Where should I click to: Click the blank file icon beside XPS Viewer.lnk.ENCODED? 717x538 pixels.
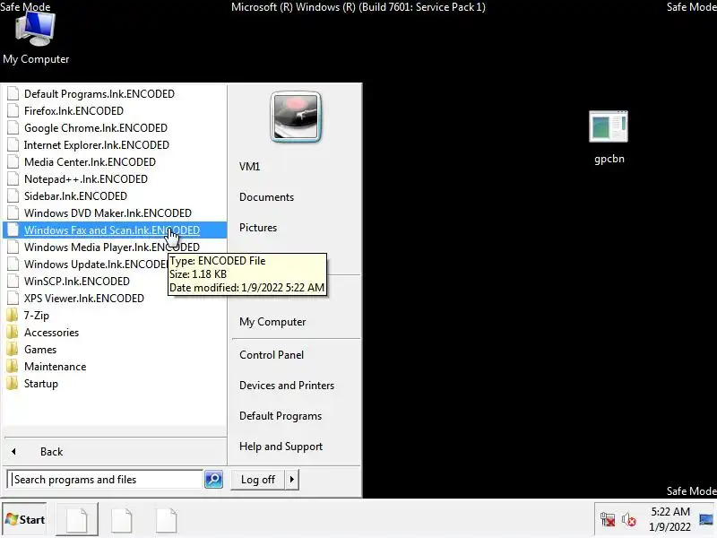[x=13, y=299]
